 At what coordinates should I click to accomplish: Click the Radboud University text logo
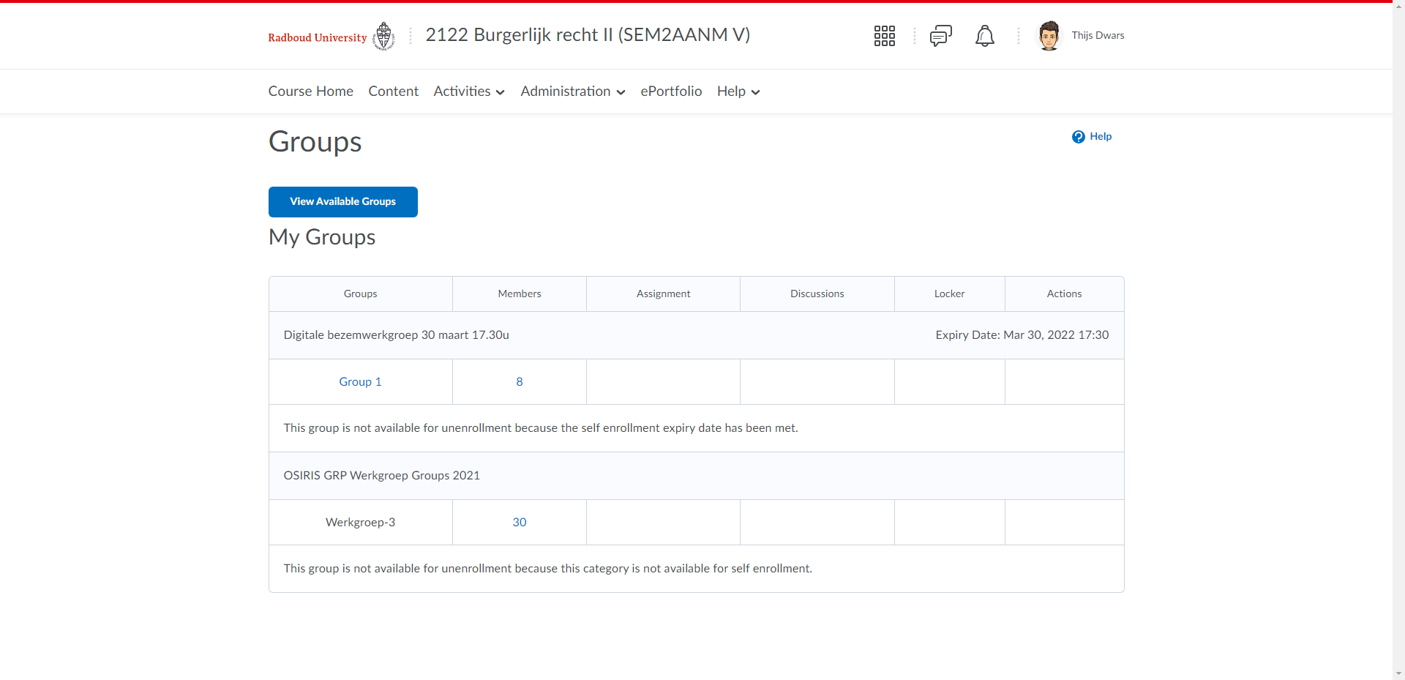tap(317, 38)
